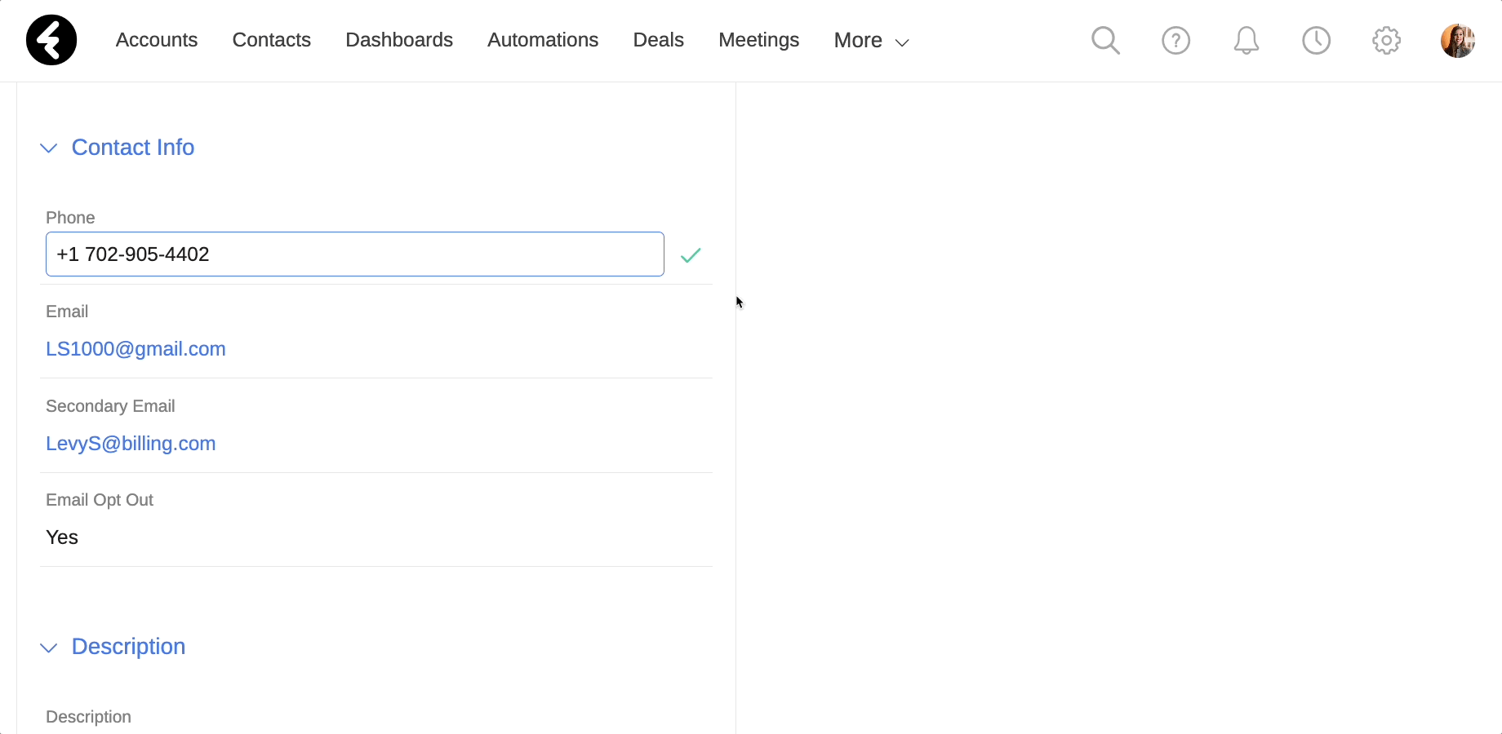Go to Contacts in top navigation
Screen dimensions: 1502x734
(x=272, y=40)
